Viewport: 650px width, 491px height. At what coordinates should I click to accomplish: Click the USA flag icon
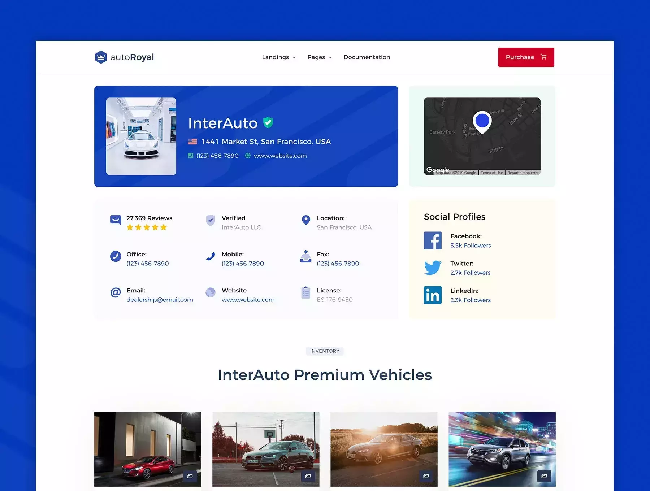[x=192, y=142]
